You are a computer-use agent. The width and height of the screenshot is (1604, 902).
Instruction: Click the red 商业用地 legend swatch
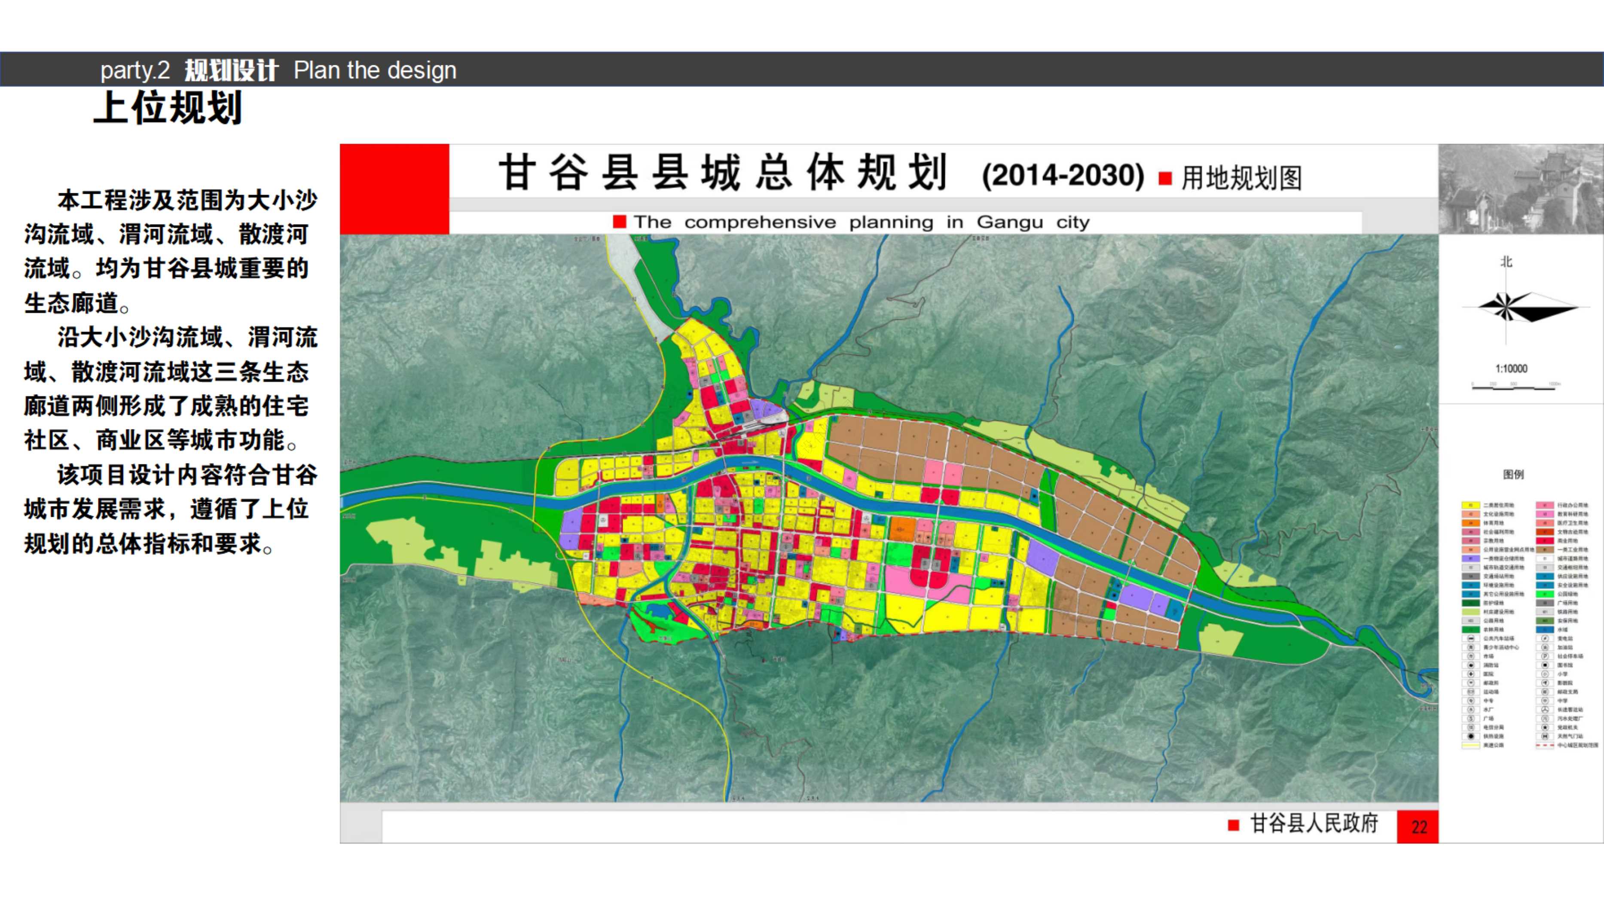coord(1546,541)
